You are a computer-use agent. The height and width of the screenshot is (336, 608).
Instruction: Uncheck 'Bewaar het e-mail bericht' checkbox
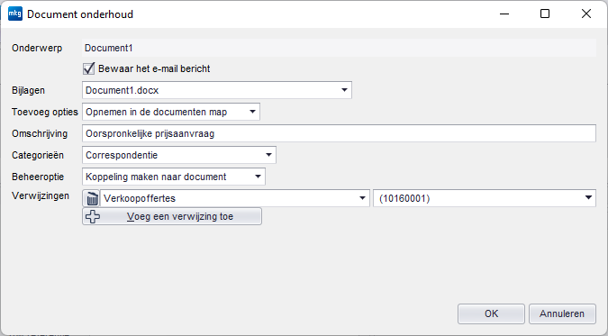coord(89,68)
